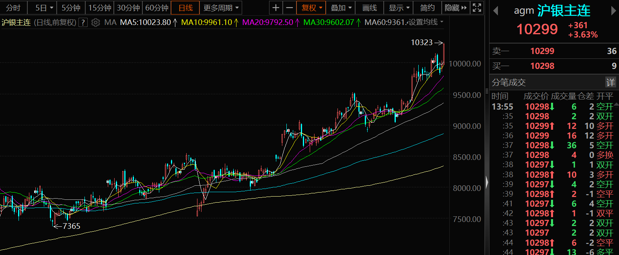Open the 画线 drawing tools

point(370,8)
